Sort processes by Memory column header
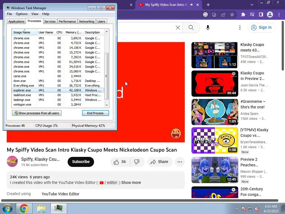Screen dimensions: 285x214 73,32
